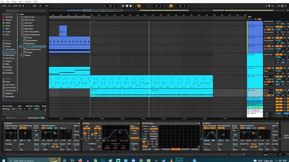Open the Instruments category
The height and width of the screenshot is (162, 289).
click(x=10, y=49)
